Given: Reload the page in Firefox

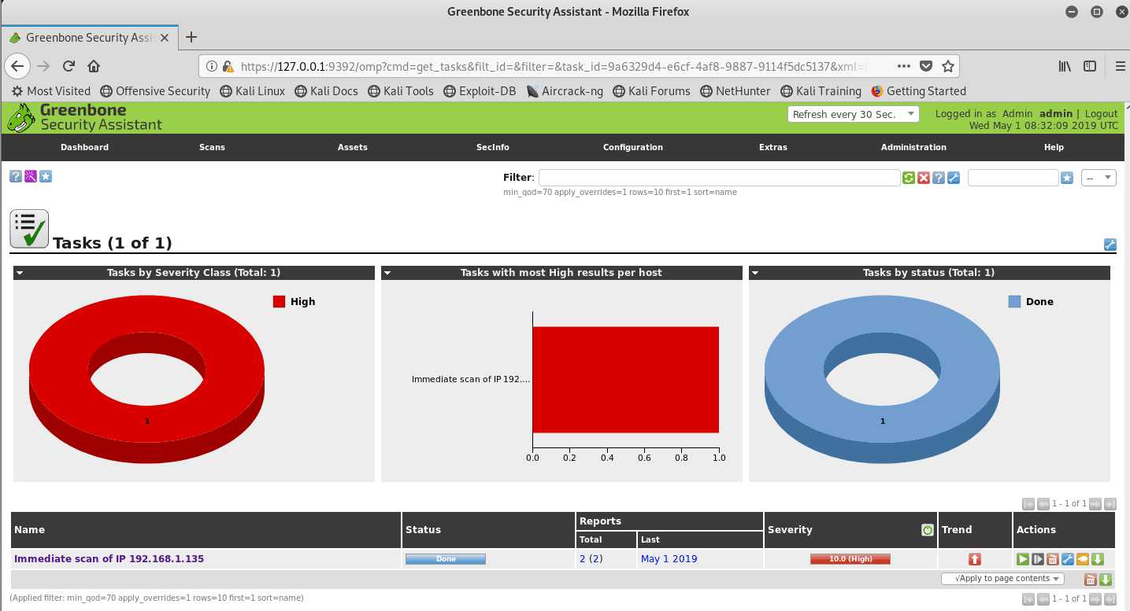Looking at the screenshot, I should pos(69,66).
